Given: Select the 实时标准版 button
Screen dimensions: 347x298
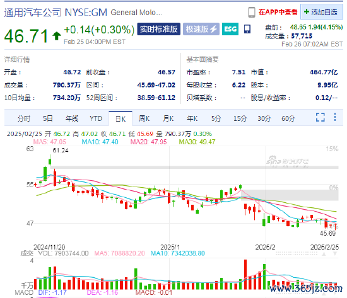Looking at the screenshot, I should (158, 29).
